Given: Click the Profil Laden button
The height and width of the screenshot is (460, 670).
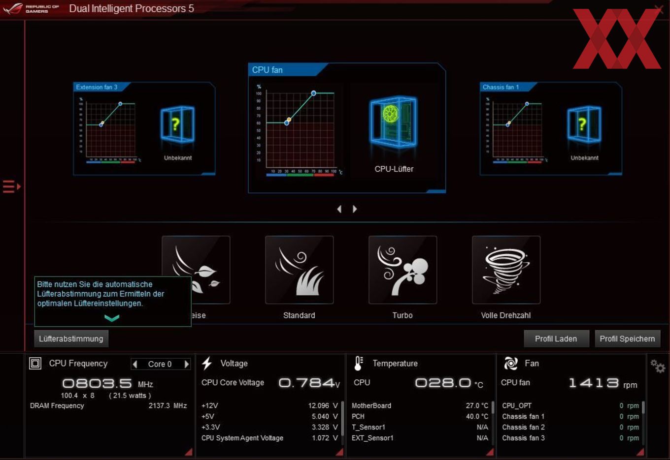Looking at the screenshot, I should point(556,338).
